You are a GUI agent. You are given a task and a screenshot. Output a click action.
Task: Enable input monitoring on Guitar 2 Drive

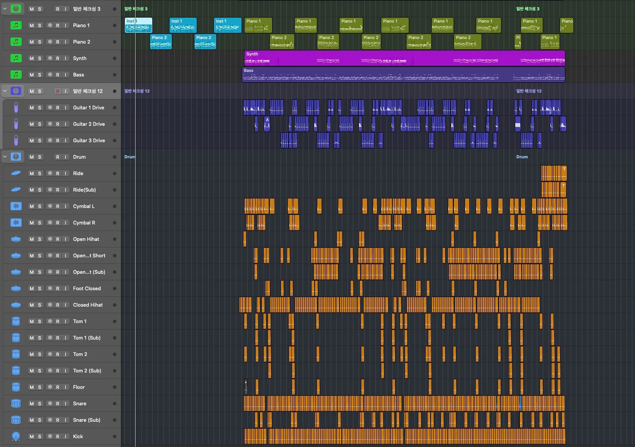pyautogui.click(x=65, y=124)
